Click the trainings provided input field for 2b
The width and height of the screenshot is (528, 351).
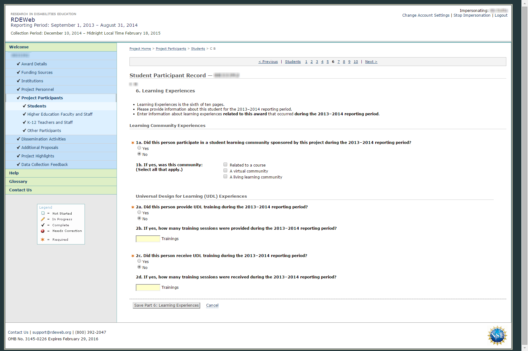(148, 239)
